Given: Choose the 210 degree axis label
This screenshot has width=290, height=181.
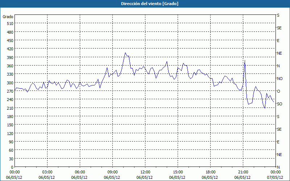Looking at the screenshot, I should point(10,108).
